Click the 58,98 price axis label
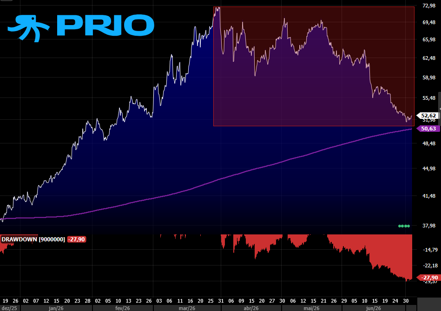441x311 pixels. 429,78
